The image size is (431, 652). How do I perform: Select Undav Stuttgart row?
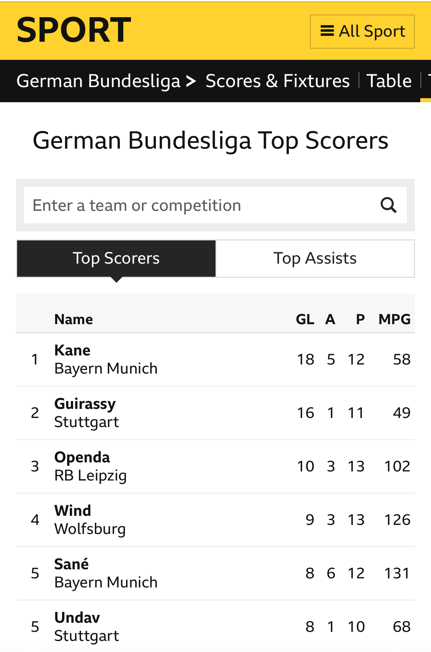tap(215, 627)
